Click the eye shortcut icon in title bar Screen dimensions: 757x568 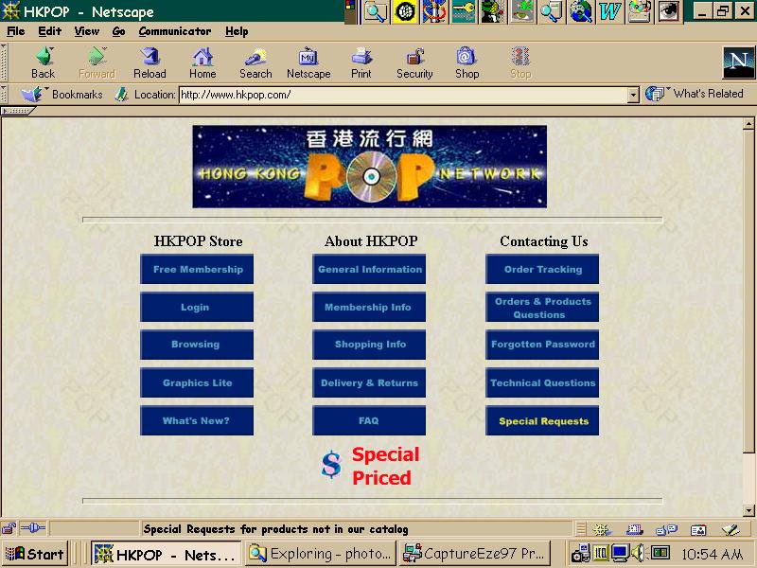[x=668, y=11]
